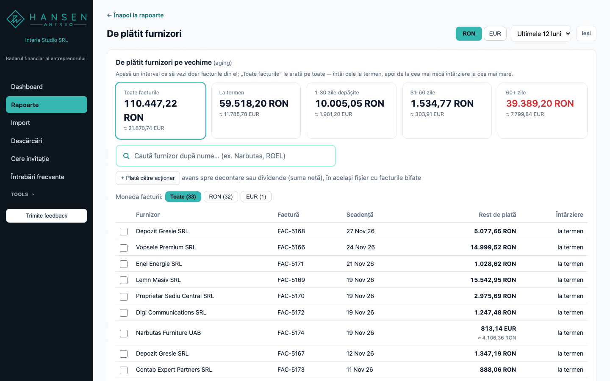Go to Rapoarte in the sidebar

(47, 105)
